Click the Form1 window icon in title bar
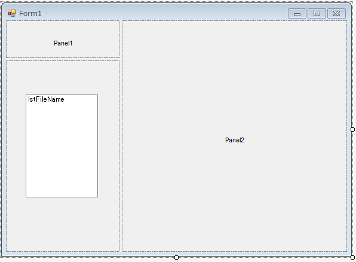356x262 pixels. point(12,13)
